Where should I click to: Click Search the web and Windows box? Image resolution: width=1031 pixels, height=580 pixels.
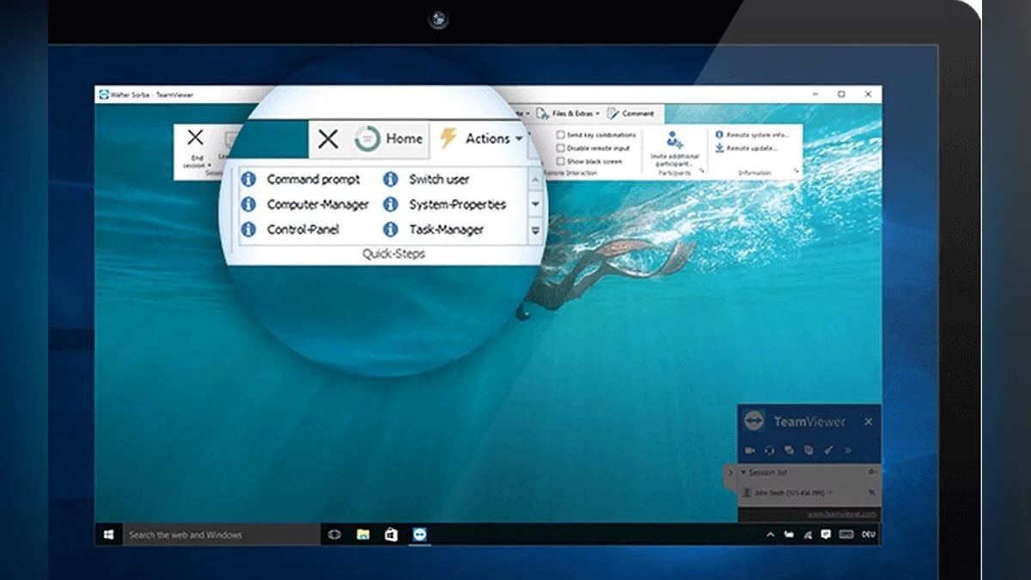222,534
